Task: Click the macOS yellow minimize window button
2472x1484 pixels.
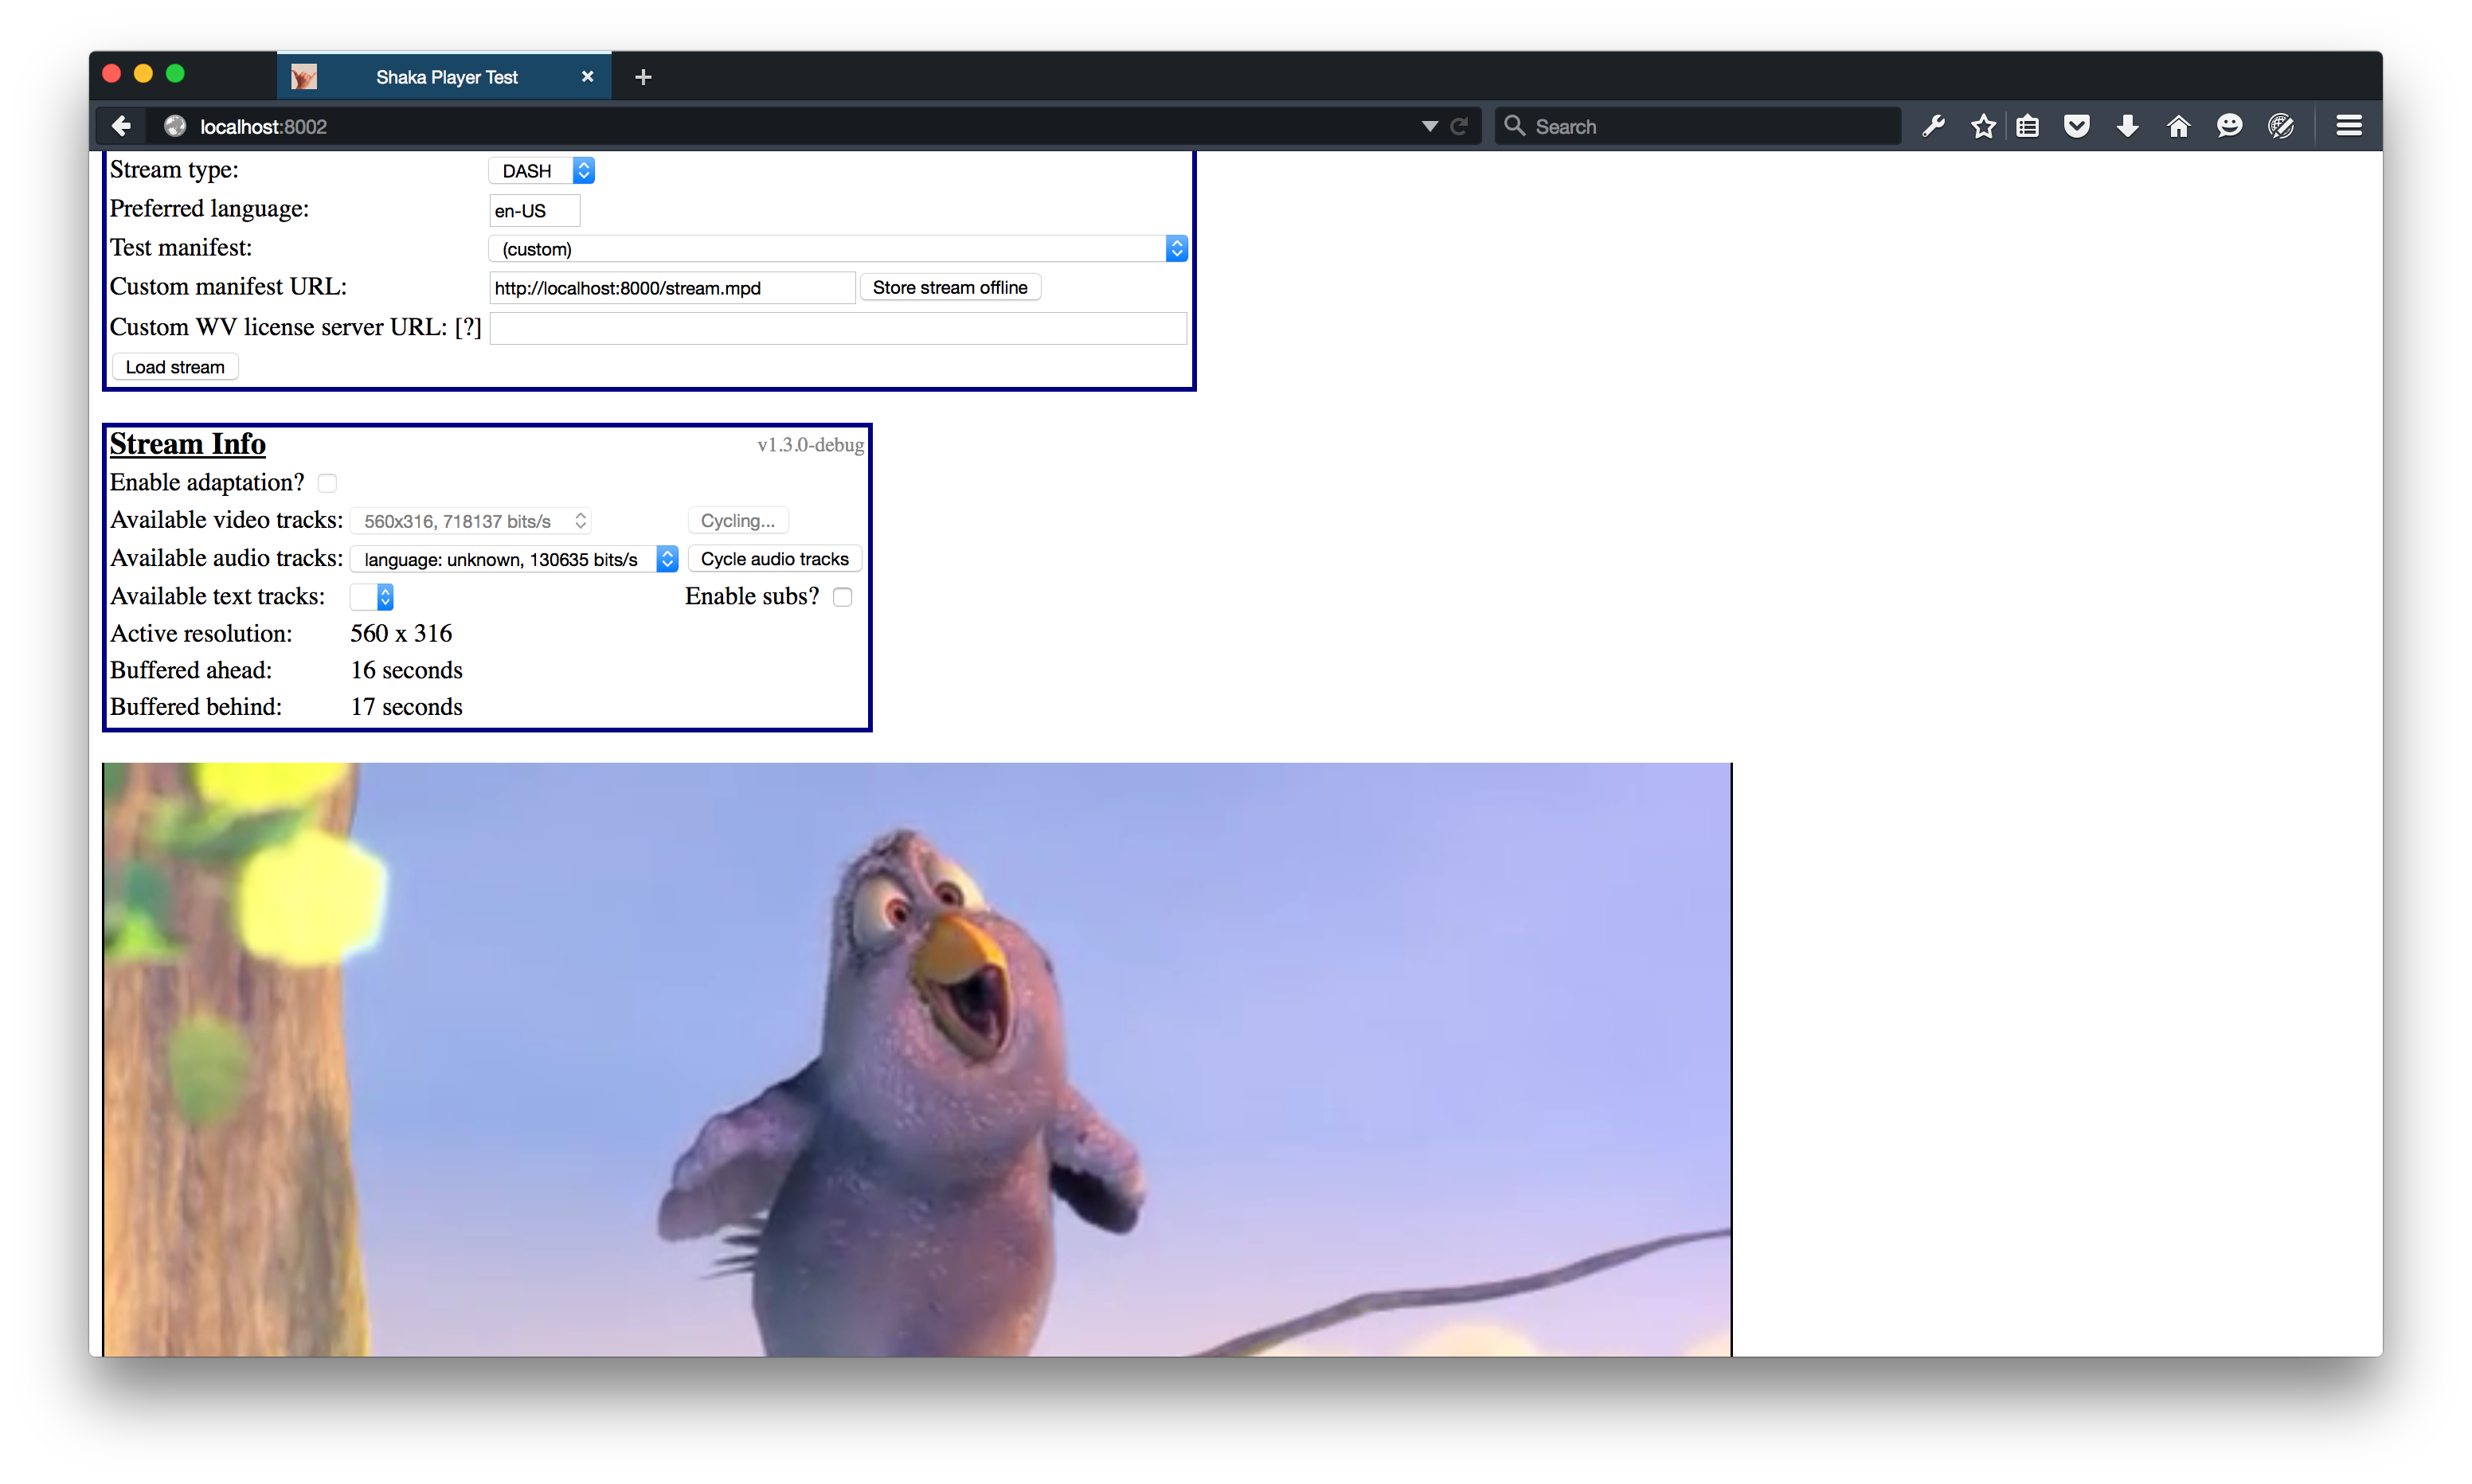Action: pos(143,73)
